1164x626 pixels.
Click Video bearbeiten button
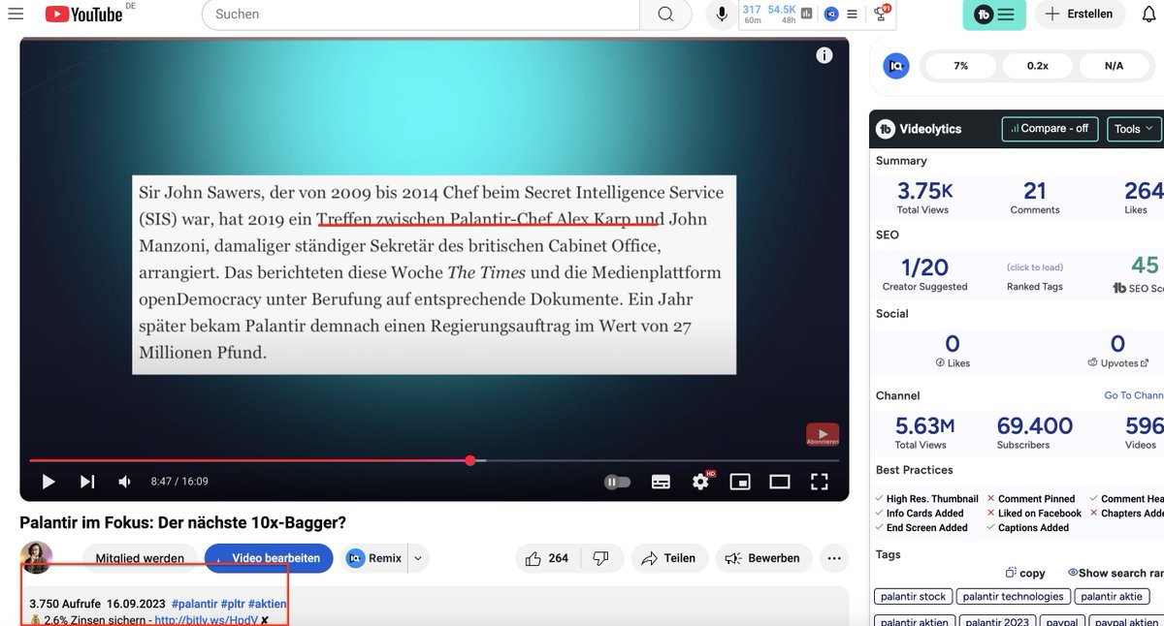tap(269, 558)
